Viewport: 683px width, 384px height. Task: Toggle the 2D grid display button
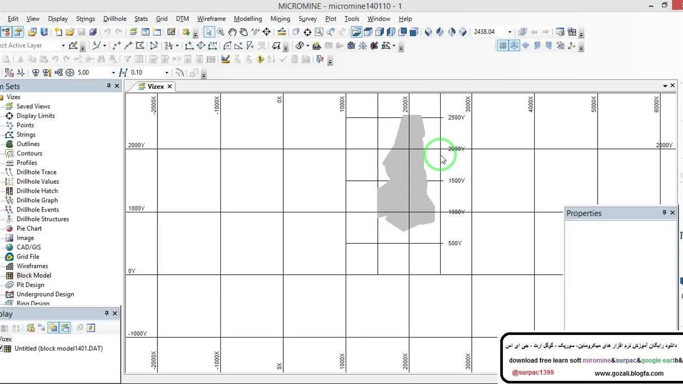(x=502, y=46)
